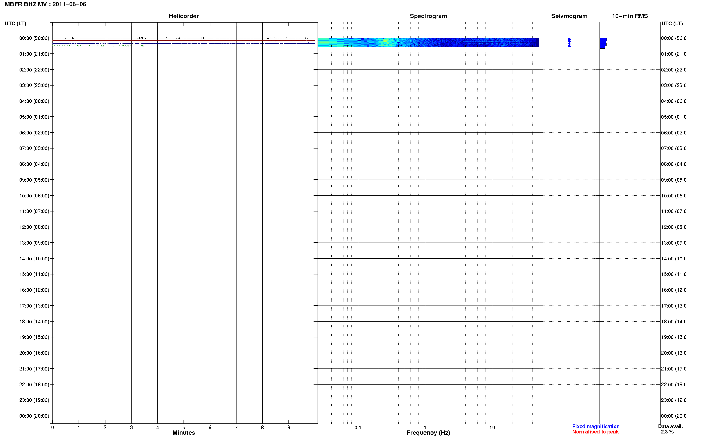Click the red helicorder trace line
Screen dimensions: 714x446
tap(184, 40)
